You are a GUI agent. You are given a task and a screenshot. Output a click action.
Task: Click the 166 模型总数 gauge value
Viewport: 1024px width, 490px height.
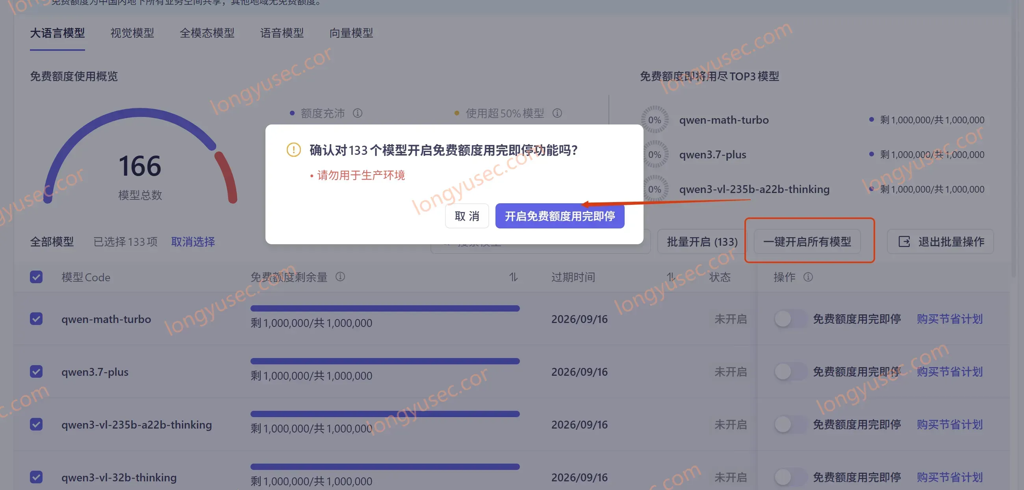tap(140, 166)
